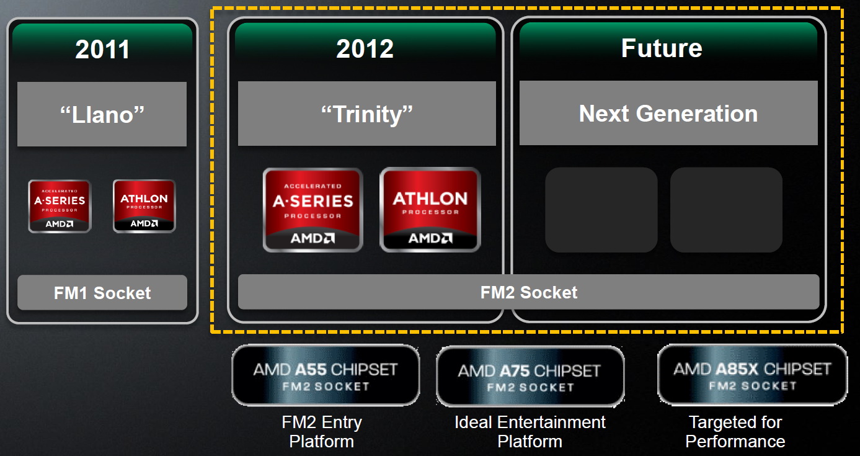The image size is (860, 456).
Task: Click the FM1 Socket bar
Action: [x=102, y=293]
